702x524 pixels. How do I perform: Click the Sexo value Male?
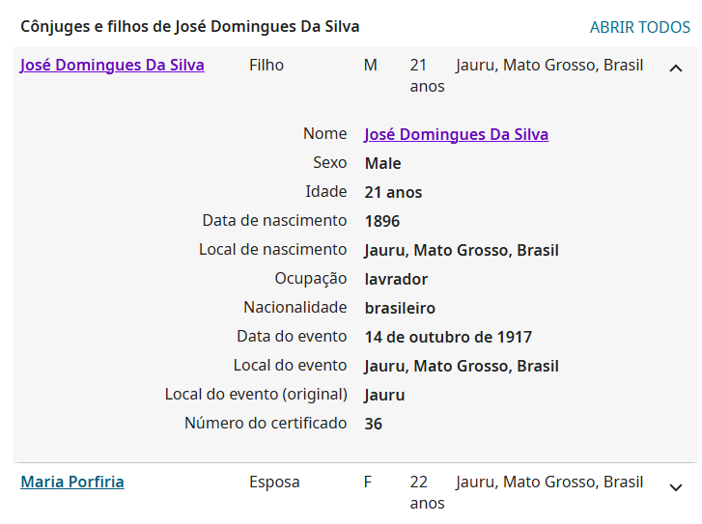pyautogui.click(x=382, y=163)
